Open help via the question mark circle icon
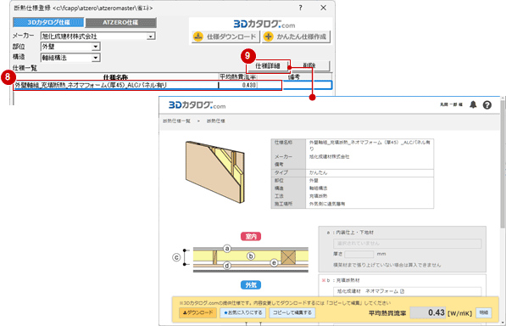This screenshot has height=326, width=506. 487,105
